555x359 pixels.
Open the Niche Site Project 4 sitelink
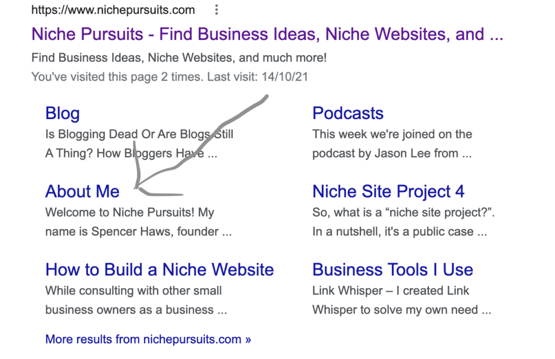(x=388, y=191)
